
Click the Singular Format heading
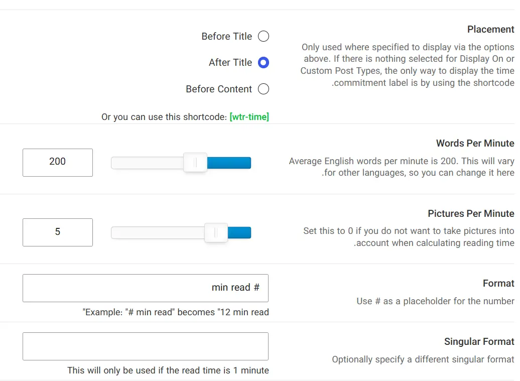479,341
